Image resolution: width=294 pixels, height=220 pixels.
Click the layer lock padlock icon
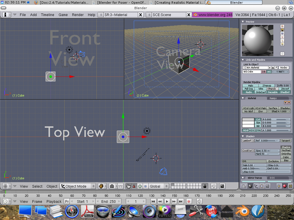[x=205, y=186]
